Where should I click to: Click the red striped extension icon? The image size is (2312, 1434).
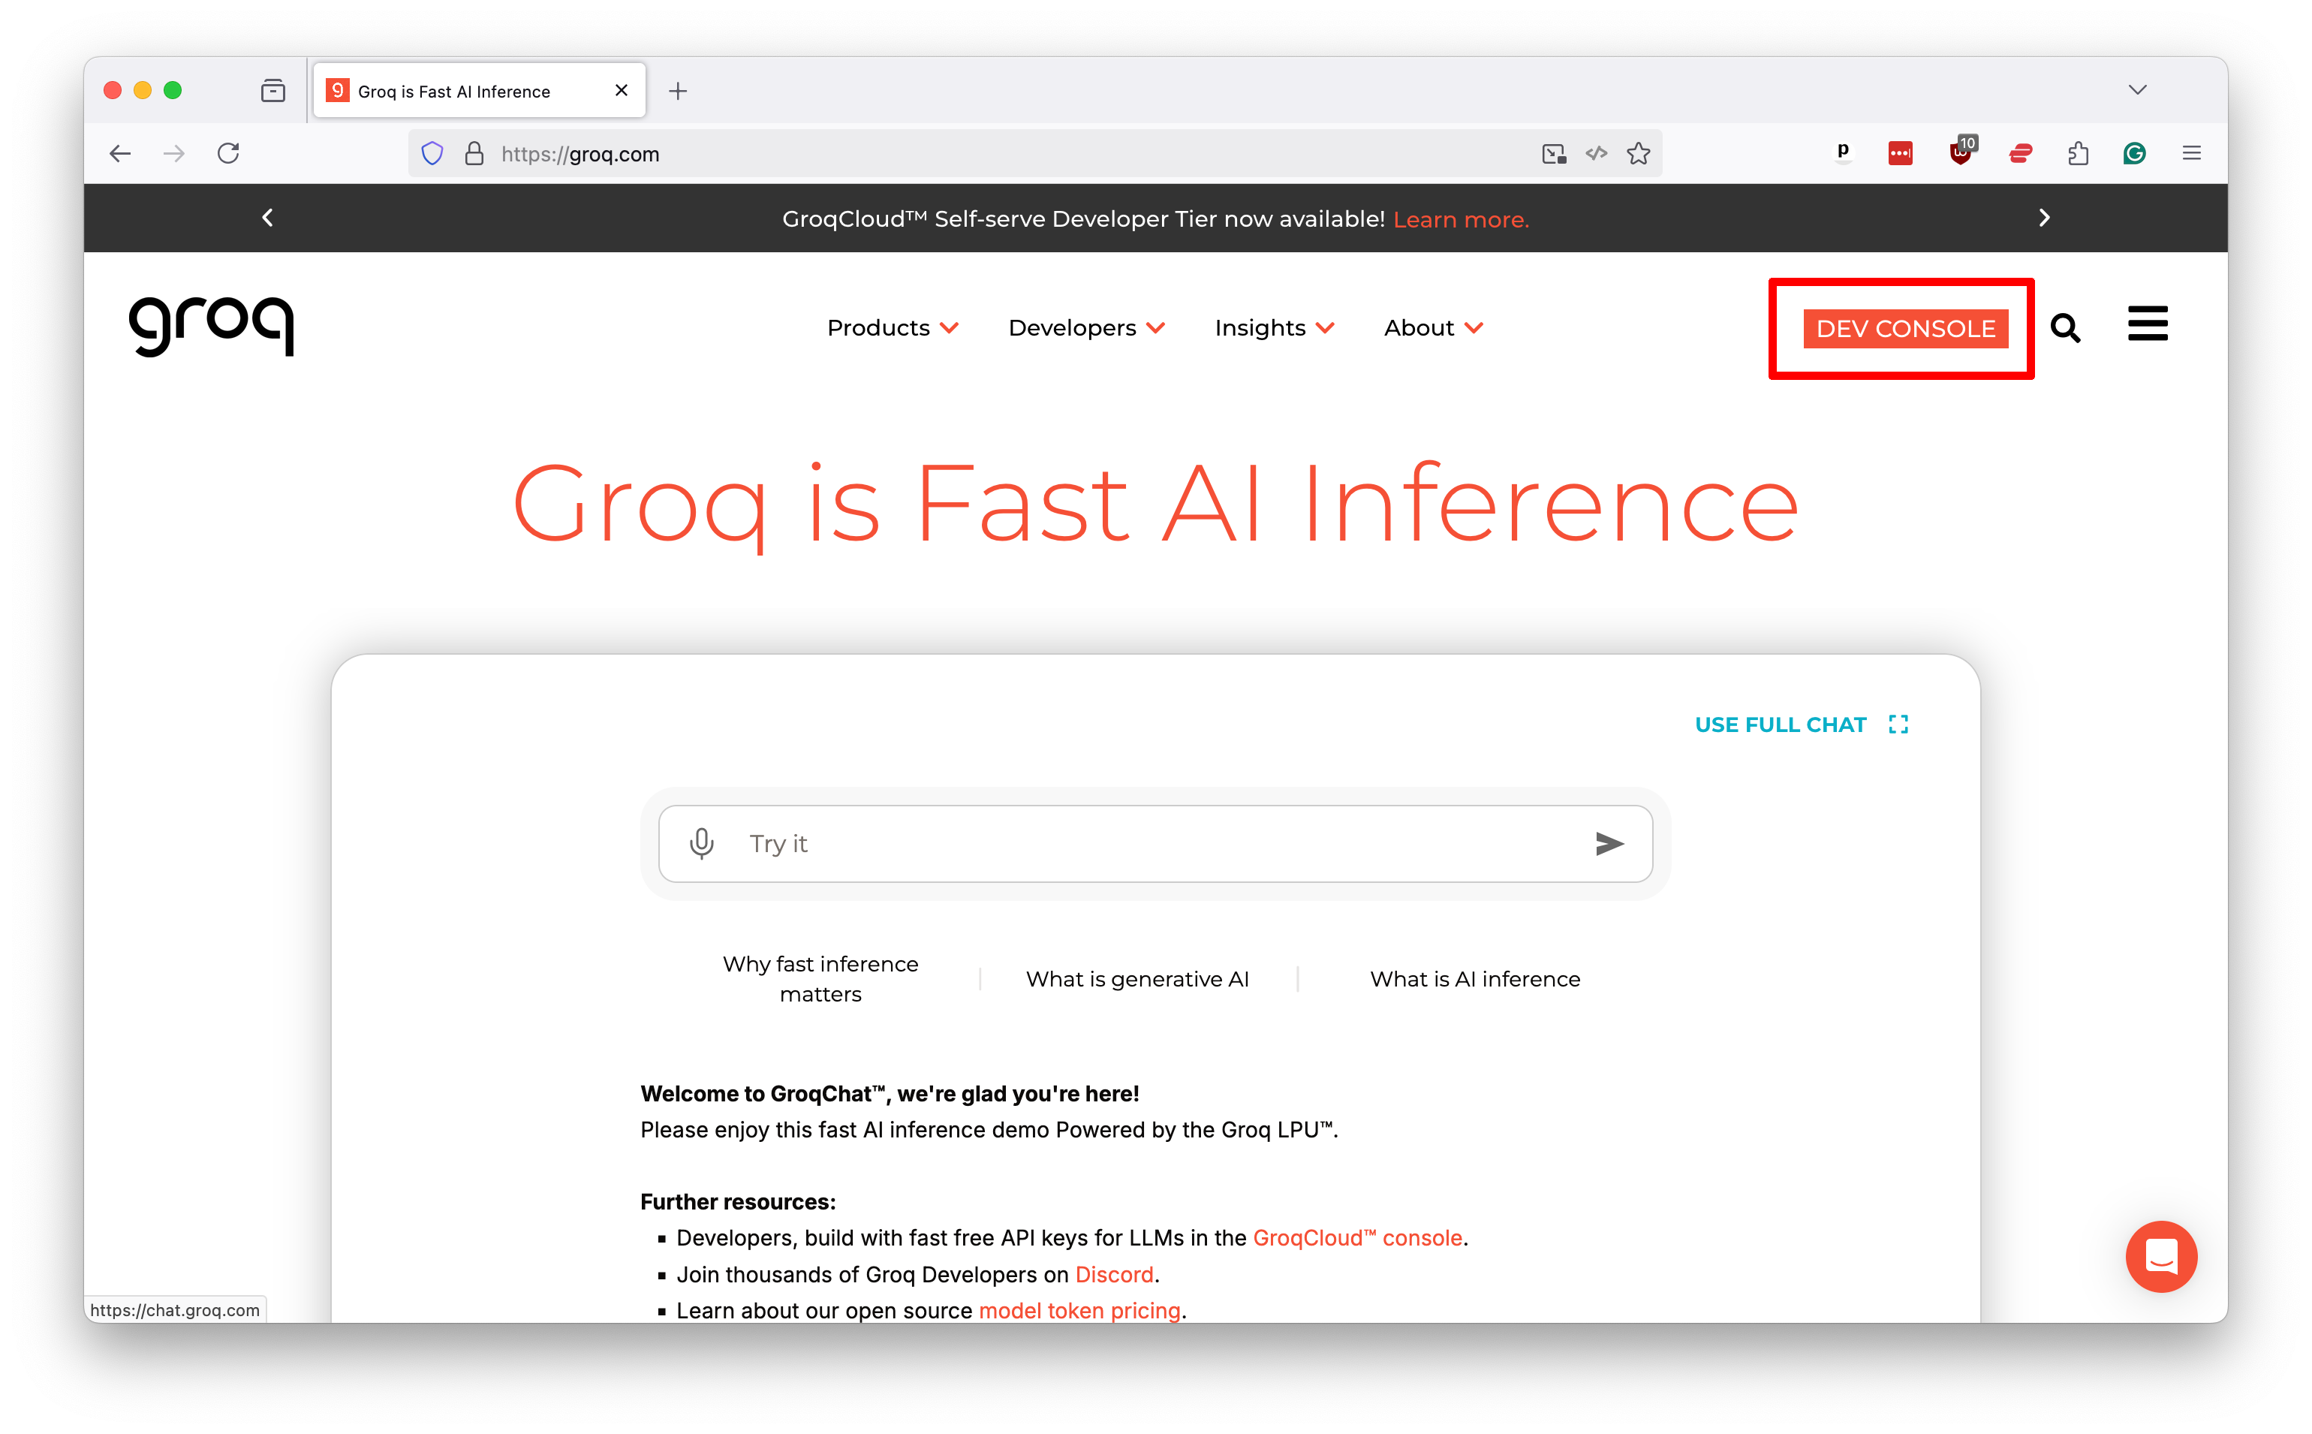[x=2020, y=154]
